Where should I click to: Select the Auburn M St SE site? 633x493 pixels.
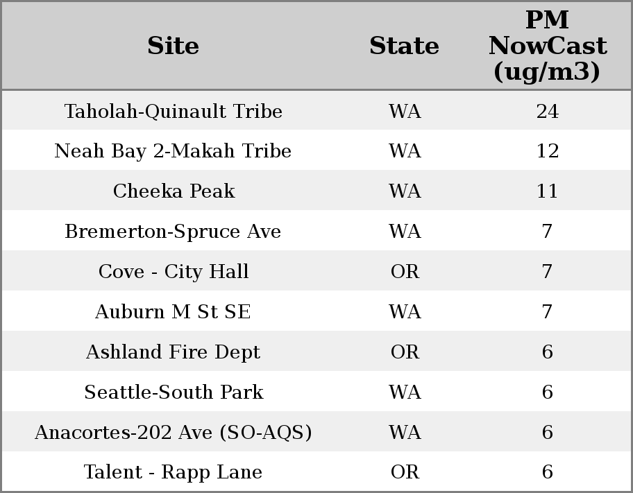point(173,311)
